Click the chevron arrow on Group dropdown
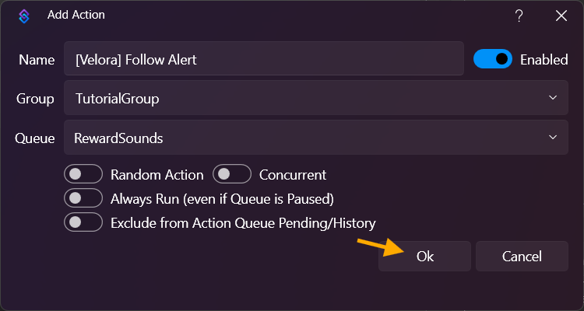The height and width of the screenshot is (311, 584). [x=553, y=98]
